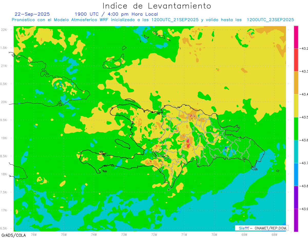
Task: Select the cyan segment of the legend
Action: point(296,151)
